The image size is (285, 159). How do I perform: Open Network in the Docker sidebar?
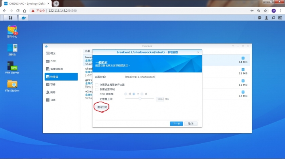pyautogui.click(x=61, y=92)
